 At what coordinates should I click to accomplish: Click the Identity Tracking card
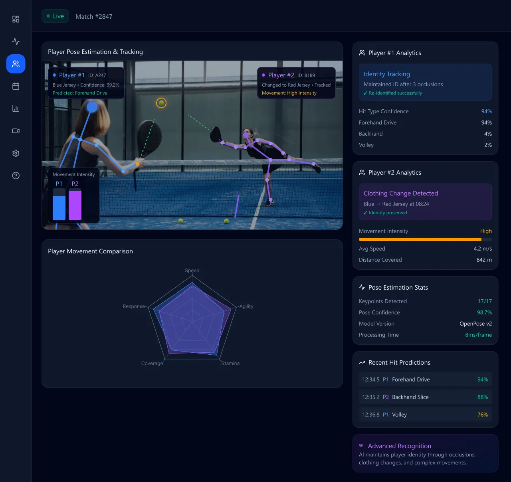pyautogui.click(x=425, y=82)
